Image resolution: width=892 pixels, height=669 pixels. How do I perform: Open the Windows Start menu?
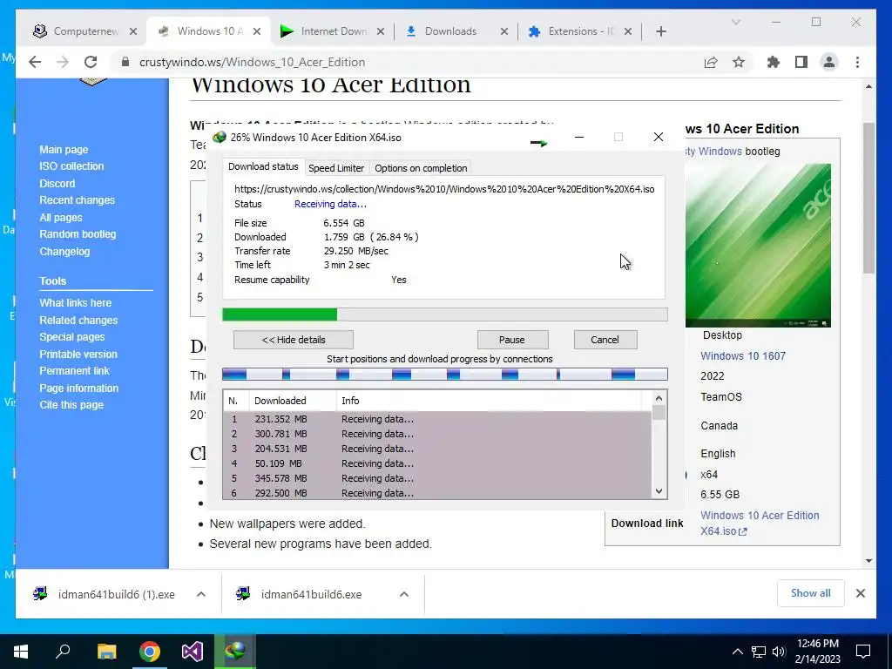pyautogui.click(x=21, y=651)
